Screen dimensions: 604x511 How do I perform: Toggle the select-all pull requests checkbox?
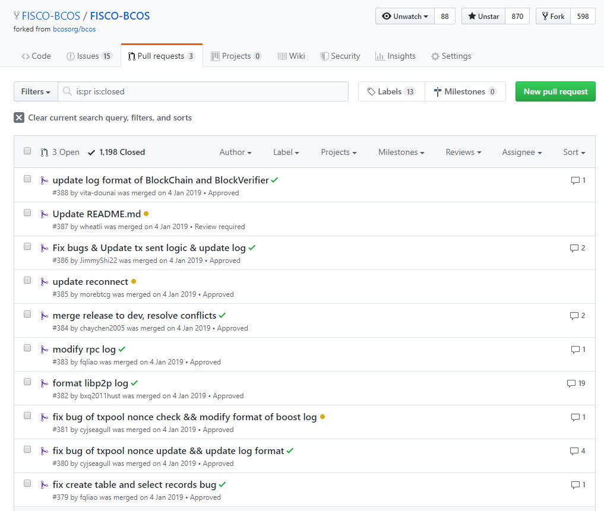27,151
